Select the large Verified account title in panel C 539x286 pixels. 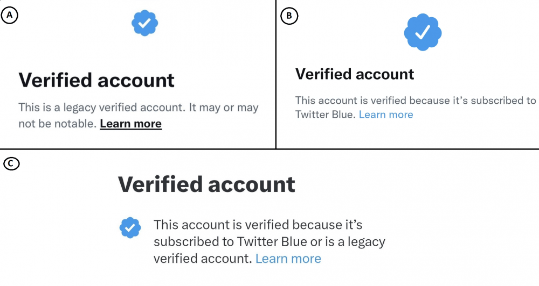coord(206,184)
